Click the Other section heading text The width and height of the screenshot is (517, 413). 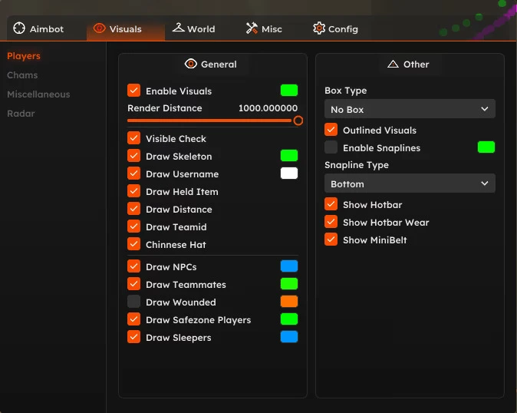(416, 64)
